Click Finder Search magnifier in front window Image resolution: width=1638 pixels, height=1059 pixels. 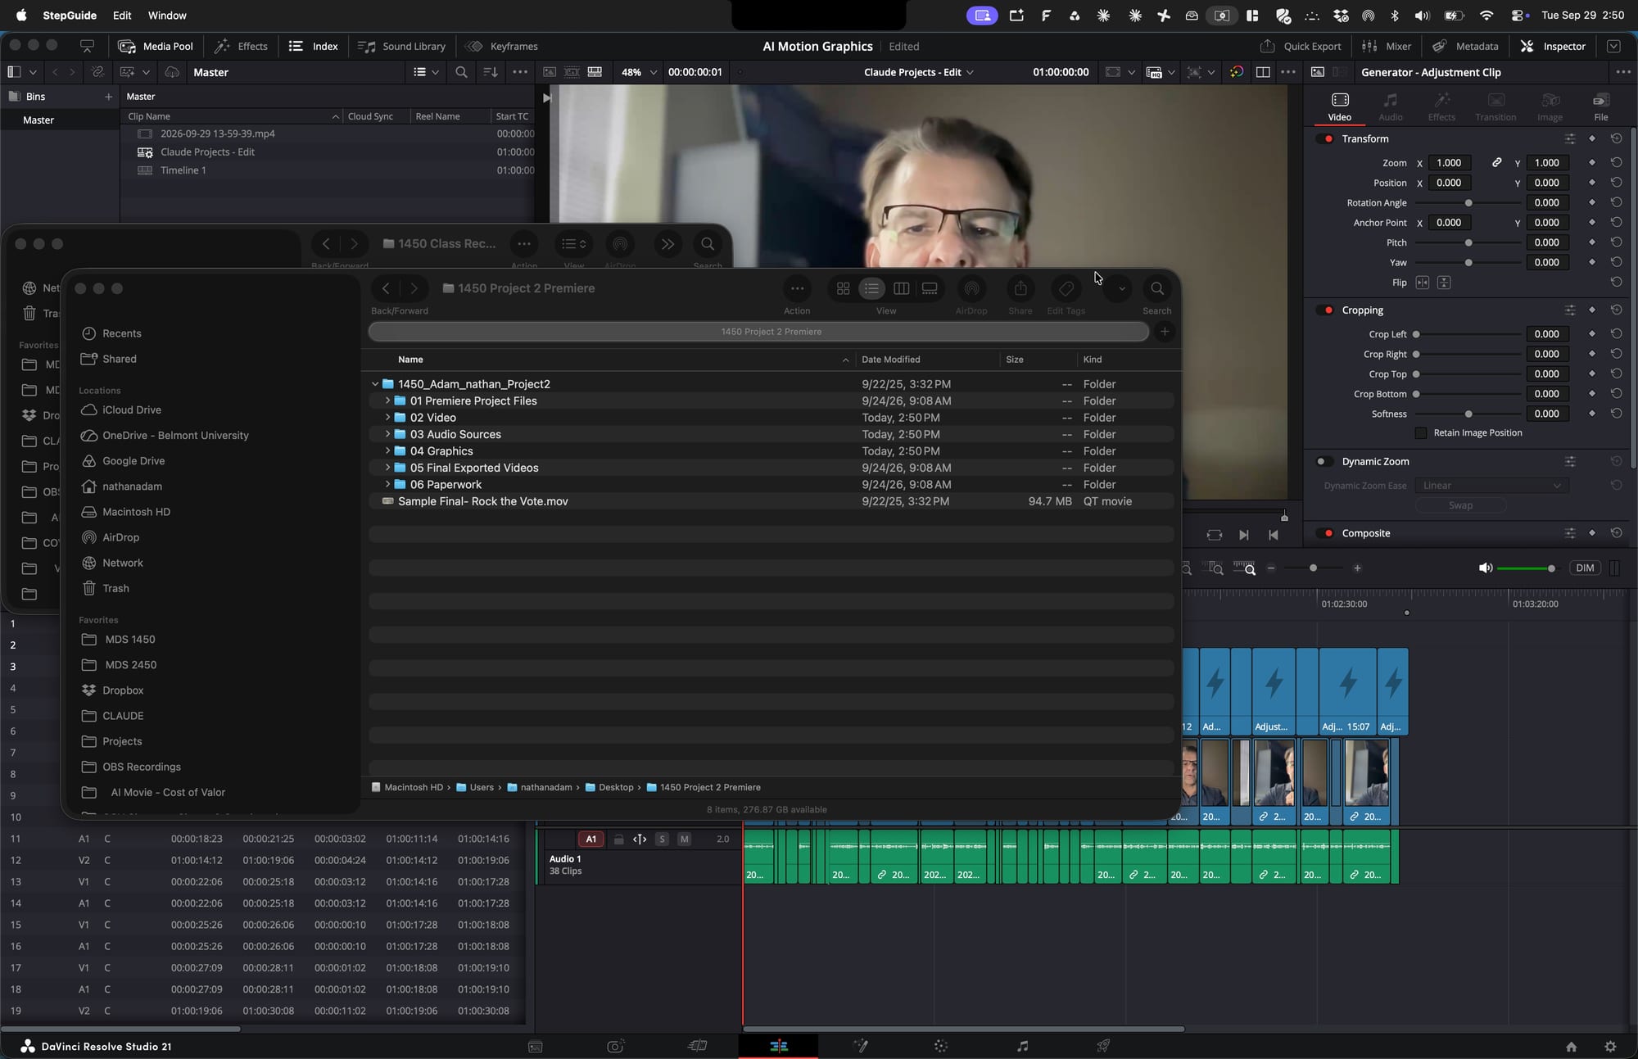pyautogui.click(x=1157, y=288)
